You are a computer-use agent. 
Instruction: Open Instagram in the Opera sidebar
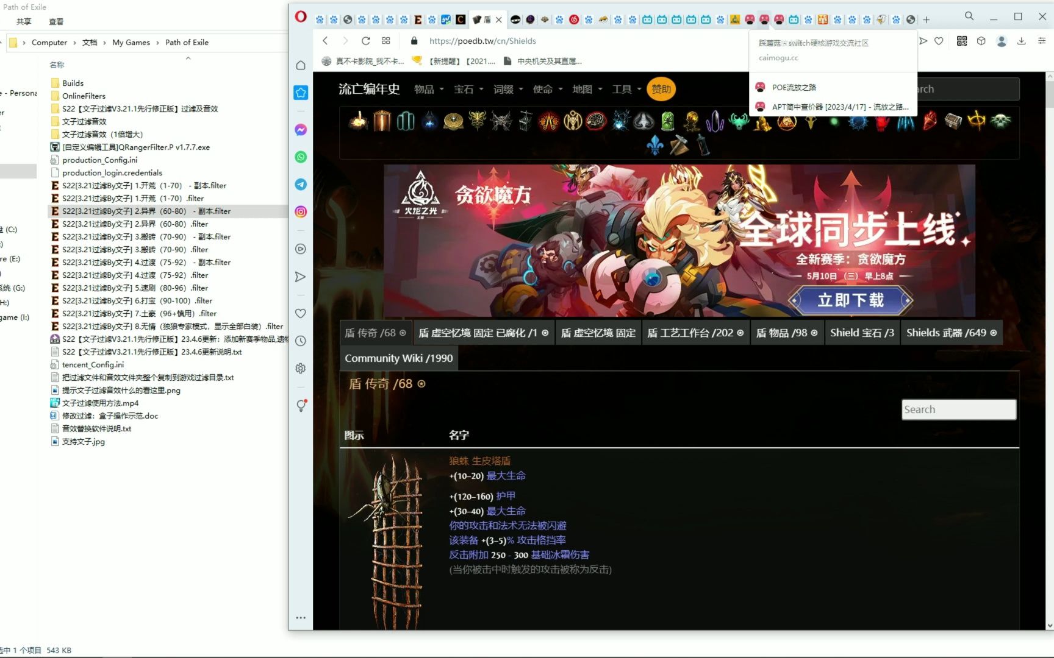301,211
